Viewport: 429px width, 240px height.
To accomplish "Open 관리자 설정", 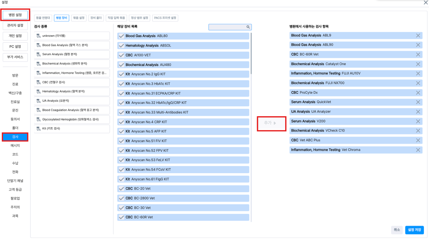I will click(x=15, y=25).
